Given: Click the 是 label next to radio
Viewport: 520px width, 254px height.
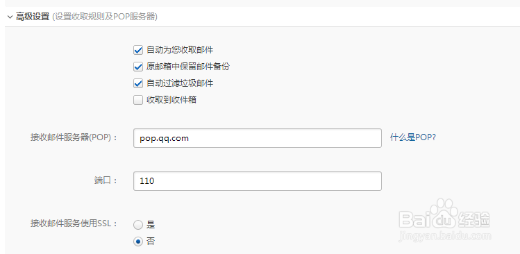Looking at the screenshot, I should [151, 225].
